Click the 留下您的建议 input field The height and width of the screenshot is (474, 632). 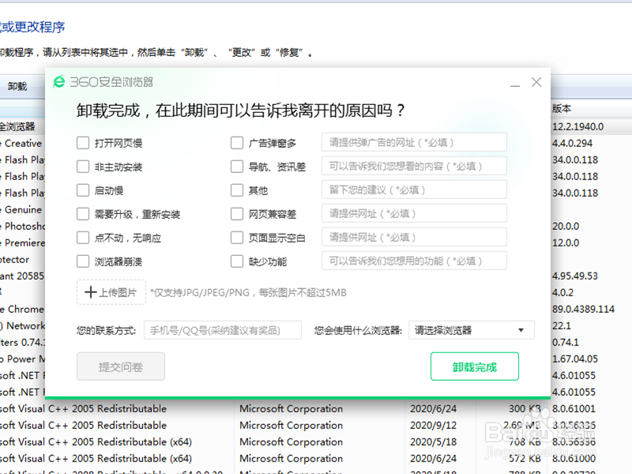[x=414, y=190]
